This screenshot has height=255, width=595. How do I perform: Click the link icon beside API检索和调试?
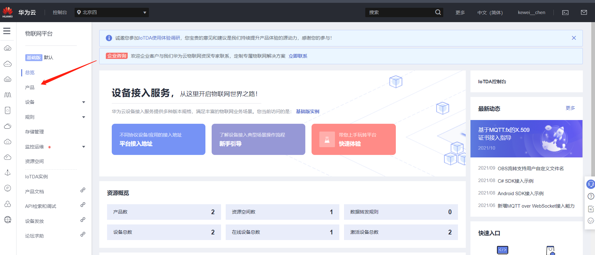click(x=83, y=204)
